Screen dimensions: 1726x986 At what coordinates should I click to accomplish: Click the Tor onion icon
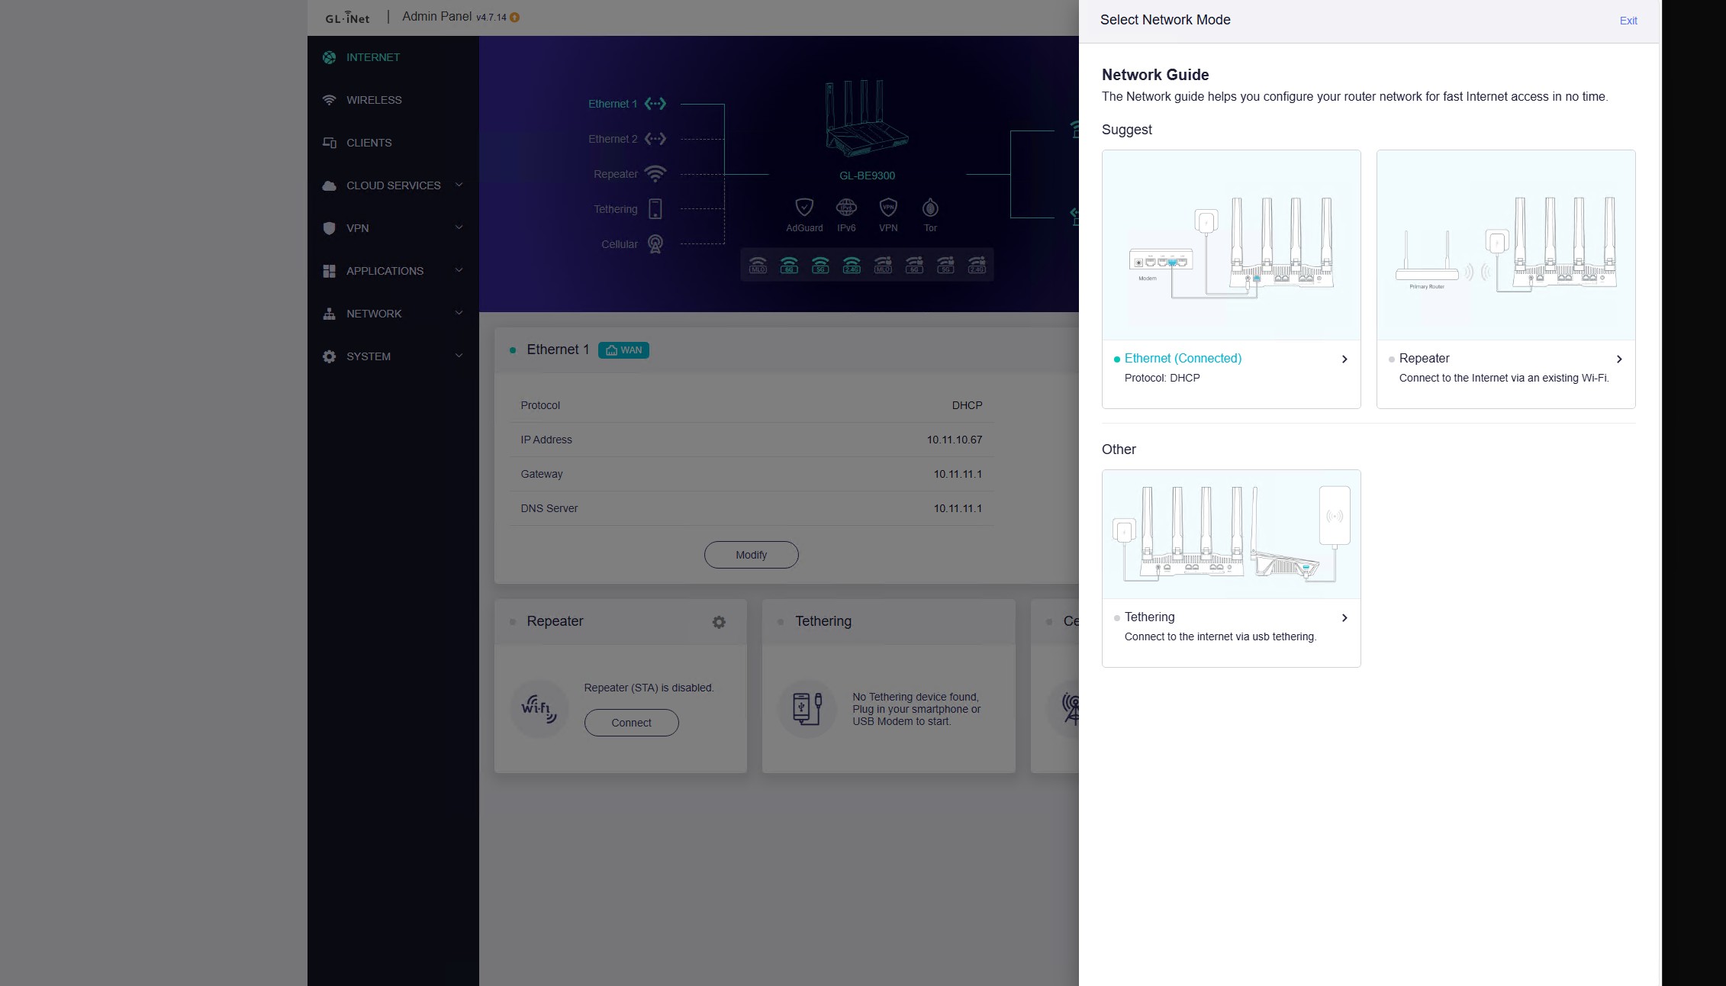click(930, 208)
